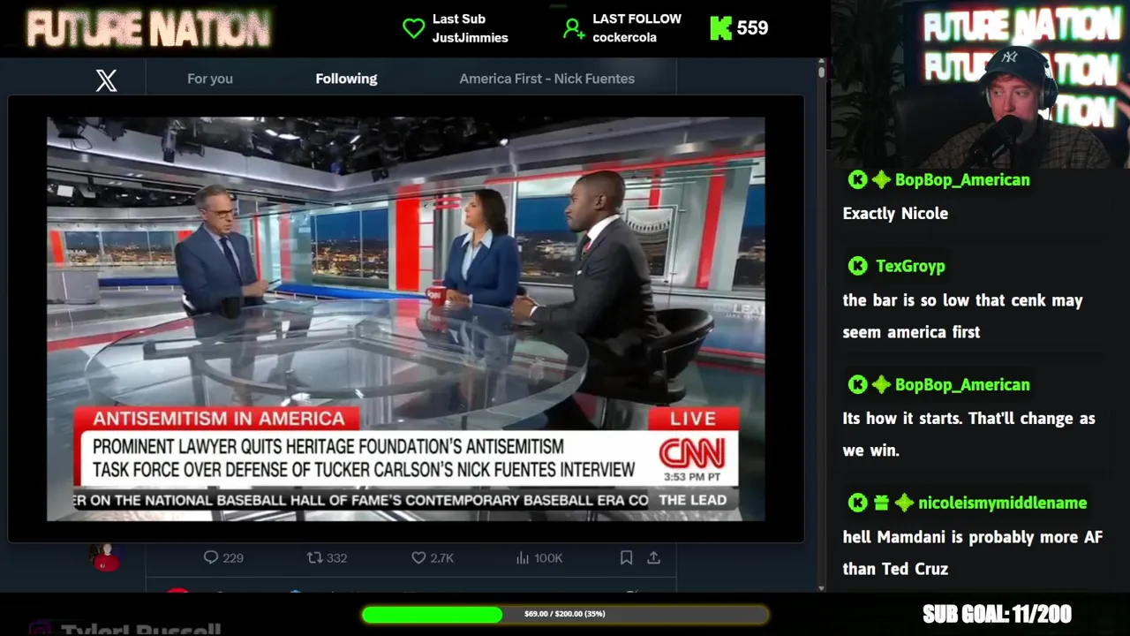1130x636 pixels.
Task: Click the JustJimmies subscriber name
Action: coord(470,37)
